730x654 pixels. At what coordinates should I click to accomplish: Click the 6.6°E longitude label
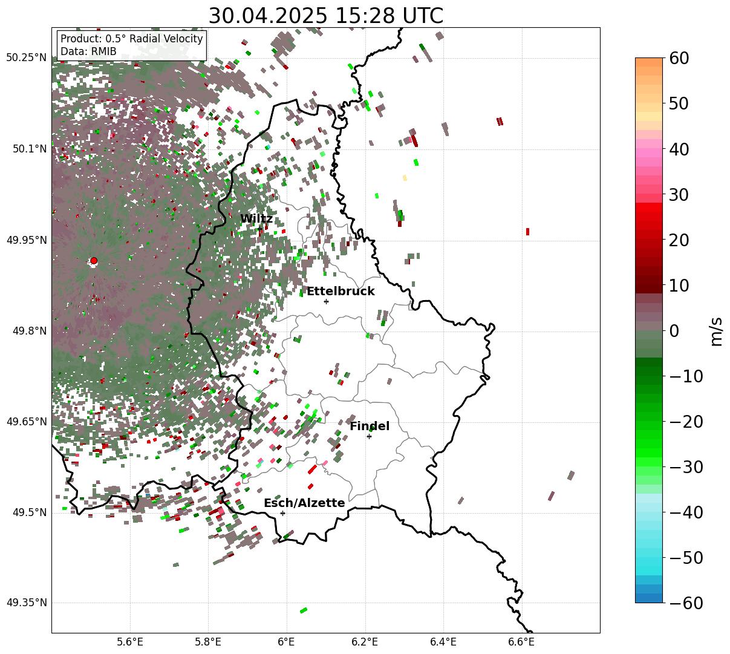click(521, 642)
